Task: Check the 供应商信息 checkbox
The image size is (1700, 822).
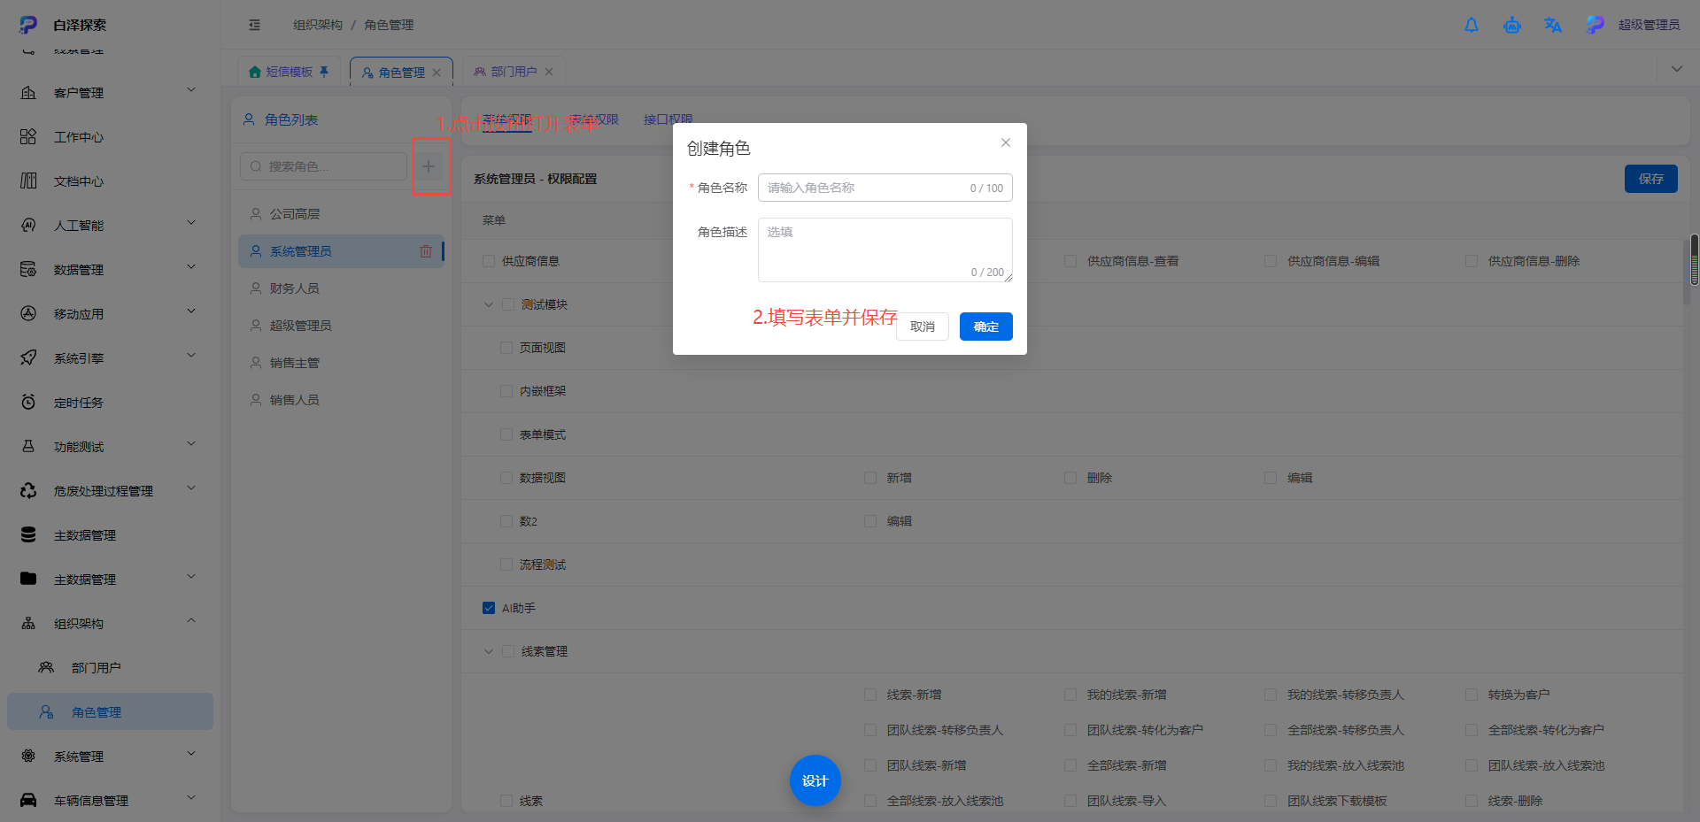Action: [489, 261]
